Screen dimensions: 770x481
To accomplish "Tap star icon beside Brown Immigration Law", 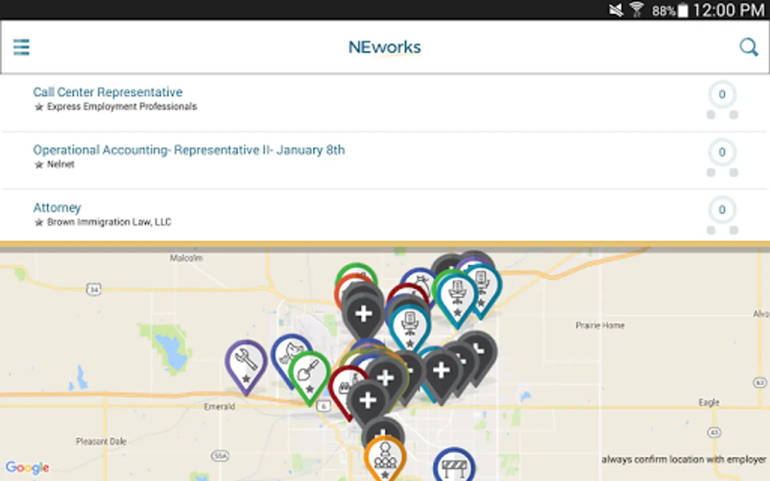I will click(39, 222).
